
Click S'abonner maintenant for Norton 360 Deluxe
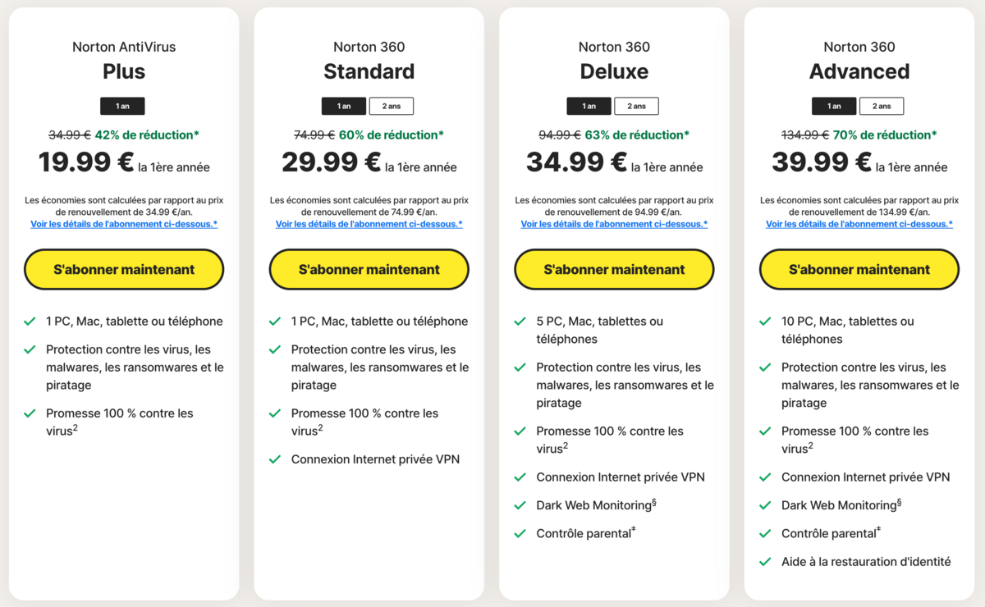[614, 269]
